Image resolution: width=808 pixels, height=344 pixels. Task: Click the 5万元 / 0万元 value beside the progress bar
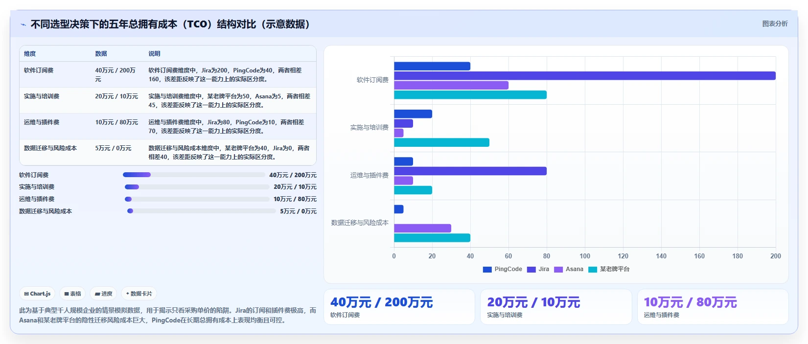[x=298, y=211]
